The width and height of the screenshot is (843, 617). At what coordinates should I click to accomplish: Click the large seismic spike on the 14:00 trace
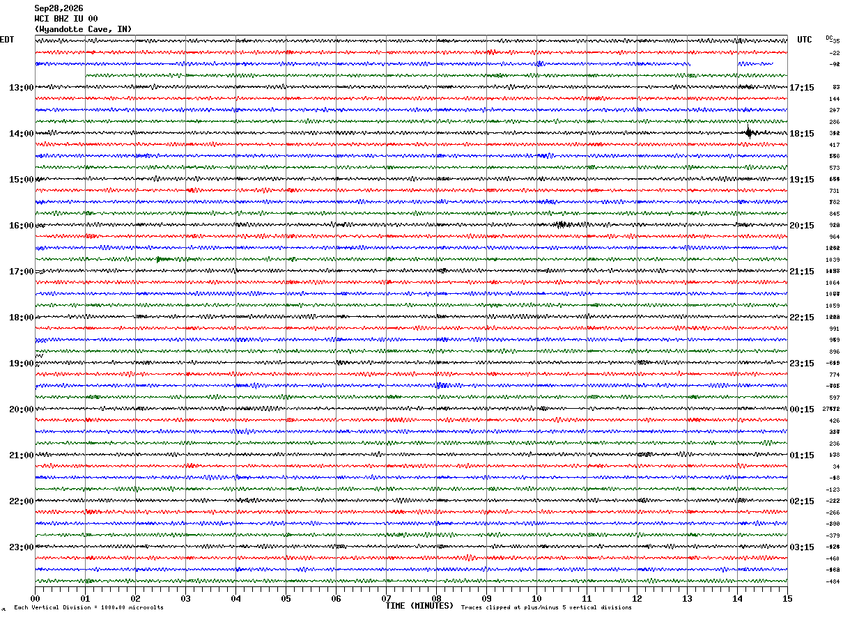[x=750, y=132]
